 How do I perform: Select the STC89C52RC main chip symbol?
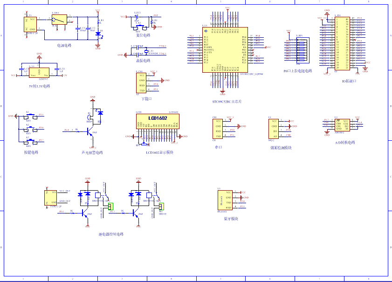(x=225, y=50)
